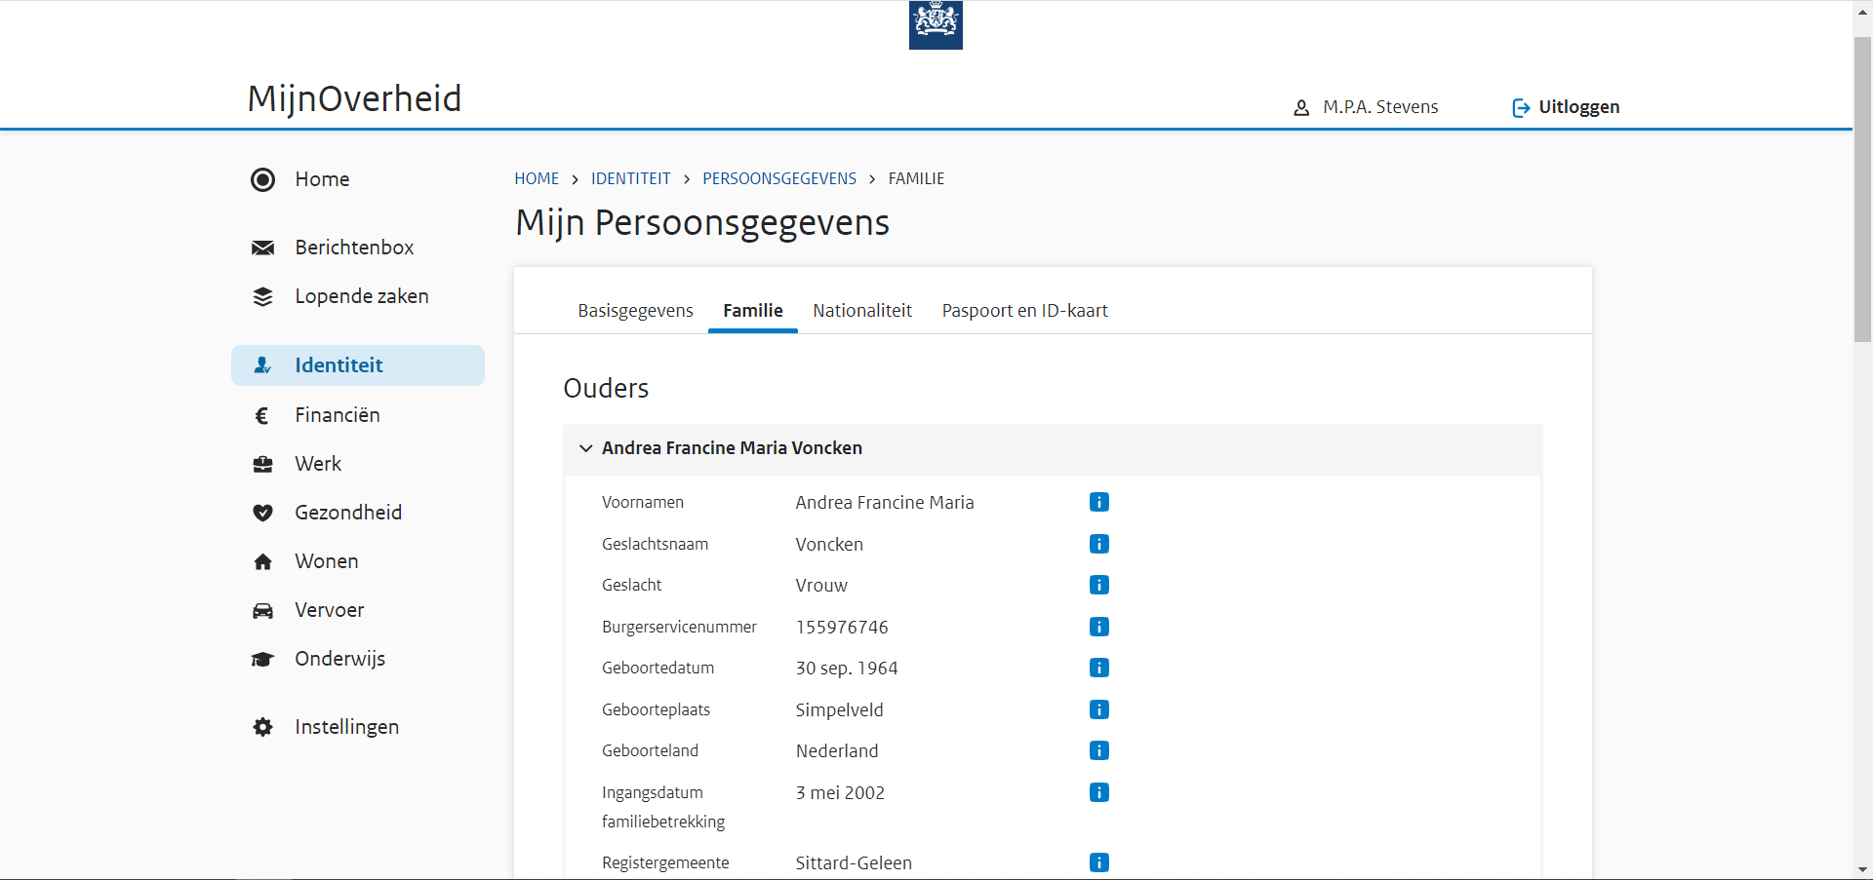Click info icon next to Geslacht

(1098, 585)
